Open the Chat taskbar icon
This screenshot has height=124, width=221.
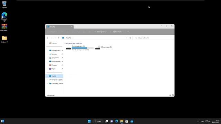[112, 121]
